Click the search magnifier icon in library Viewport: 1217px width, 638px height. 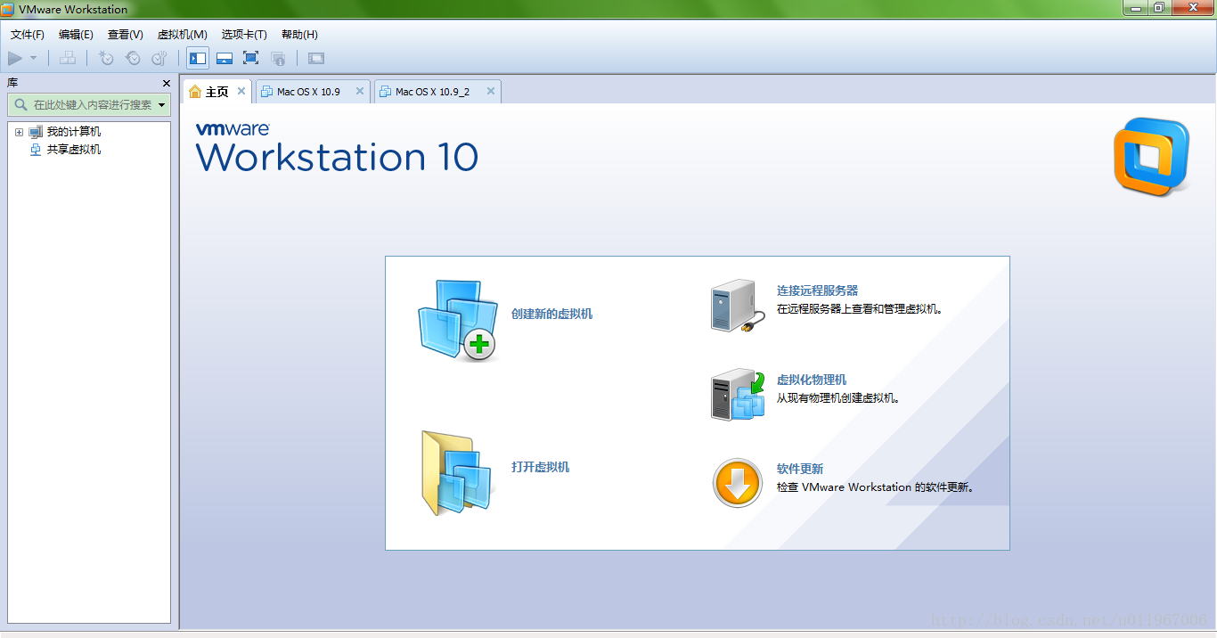pos(20,105)
